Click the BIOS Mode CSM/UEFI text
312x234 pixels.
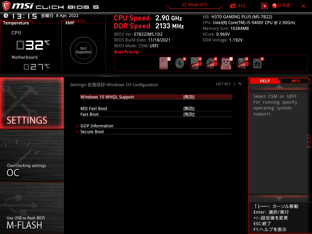[x=136, y=46]
